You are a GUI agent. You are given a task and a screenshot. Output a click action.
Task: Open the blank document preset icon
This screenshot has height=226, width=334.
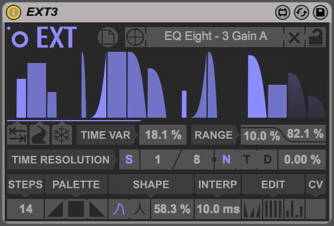108,37
